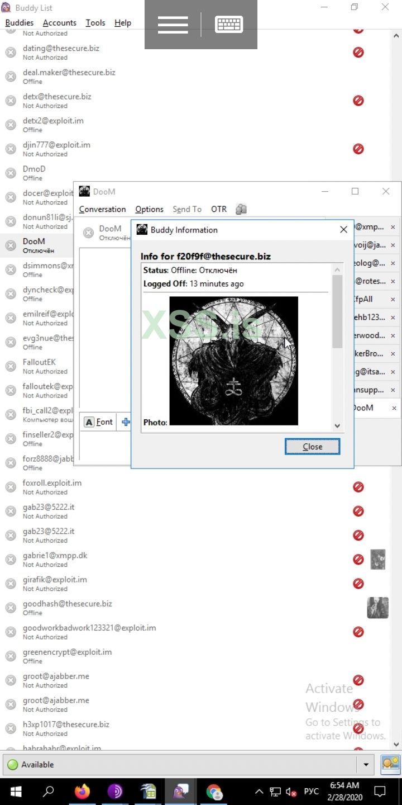Click not-authorized red icon on goodworkbadwork123321@exploit.im row

point(358,632)
